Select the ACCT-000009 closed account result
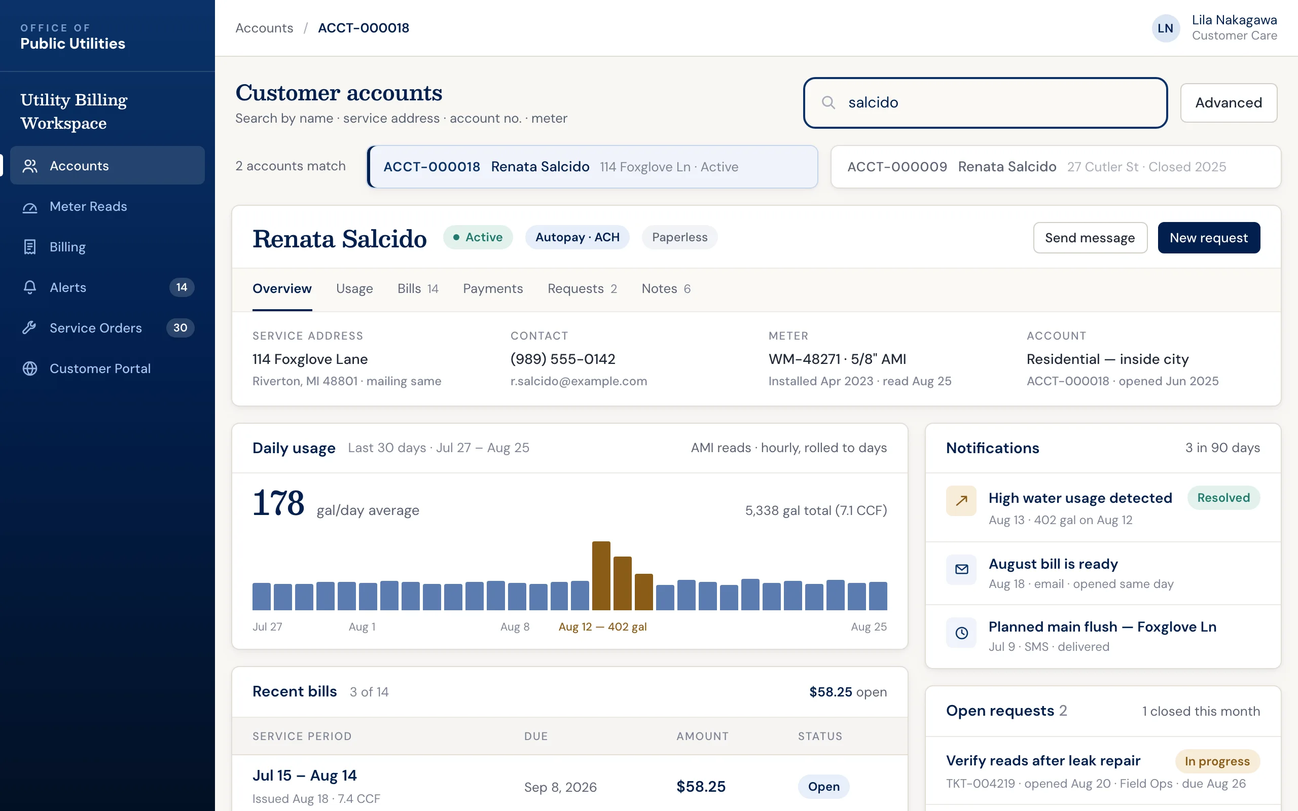The width and height of the screenshot is (1298, 811). click(1056, 167)
